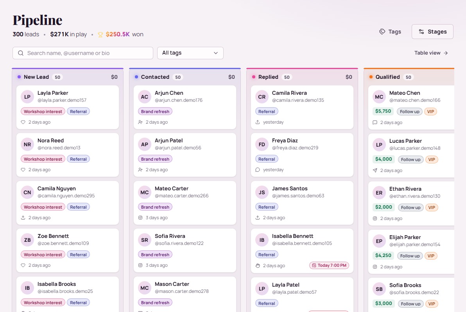Click the handle @arjun.patel.demo56
This screenshot has height=312, width=466.
pyautogui.click(x=178, y=148)
